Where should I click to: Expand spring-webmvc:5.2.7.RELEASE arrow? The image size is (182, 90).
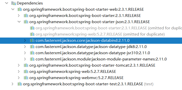19,78
